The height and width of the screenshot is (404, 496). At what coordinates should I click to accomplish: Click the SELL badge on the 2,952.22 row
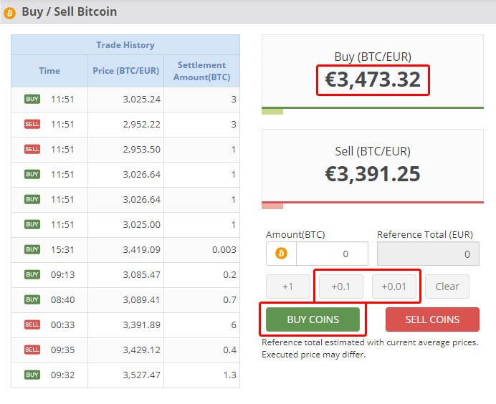32,124
